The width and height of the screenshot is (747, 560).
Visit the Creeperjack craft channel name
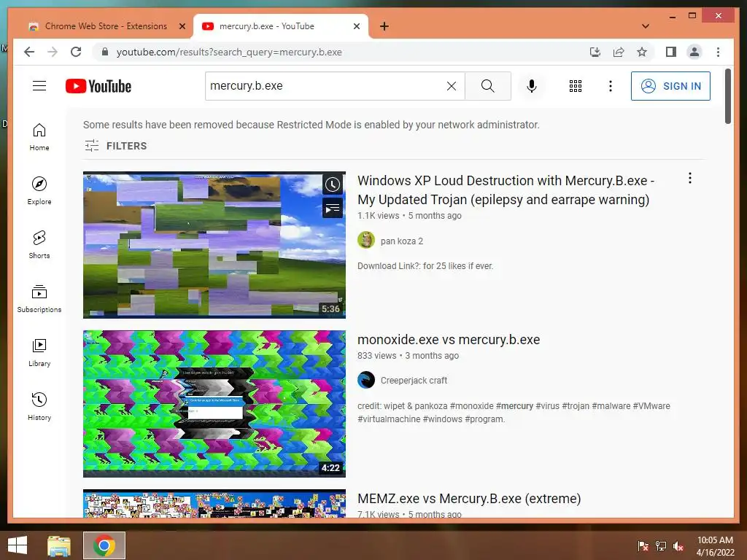[x=414, y=381]
